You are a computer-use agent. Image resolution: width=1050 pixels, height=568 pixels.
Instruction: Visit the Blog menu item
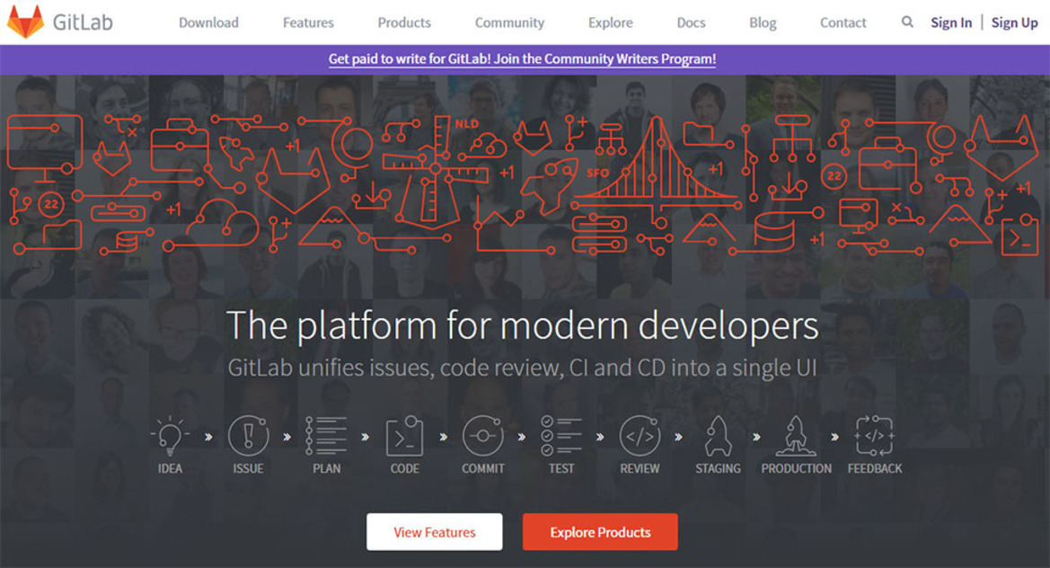click(x=763, y=22)
